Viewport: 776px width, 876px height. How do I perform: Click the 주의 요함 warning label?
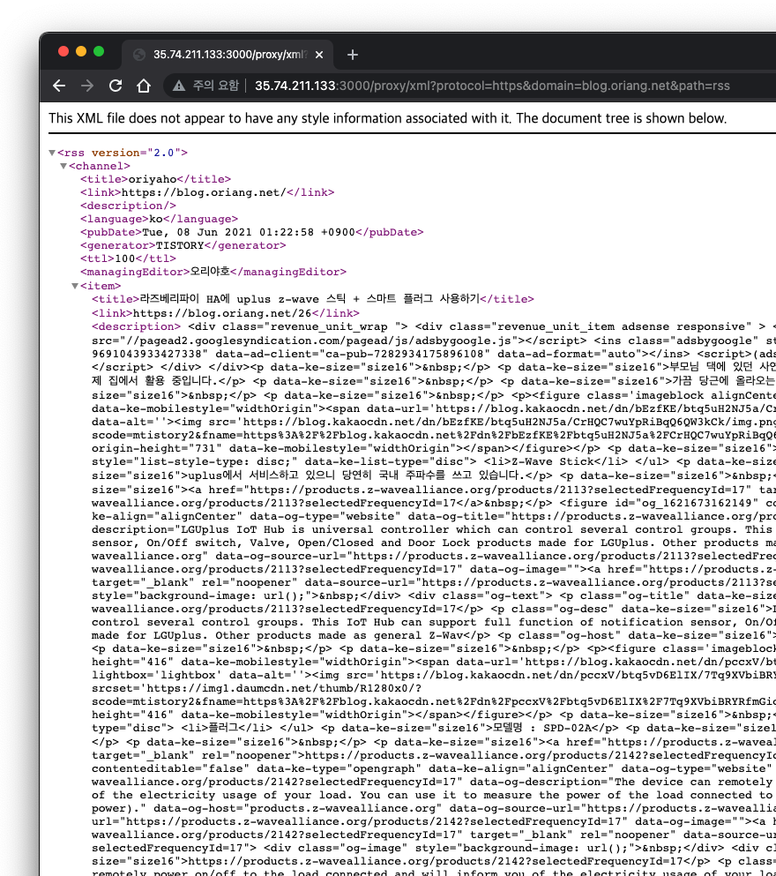[215, 86]
